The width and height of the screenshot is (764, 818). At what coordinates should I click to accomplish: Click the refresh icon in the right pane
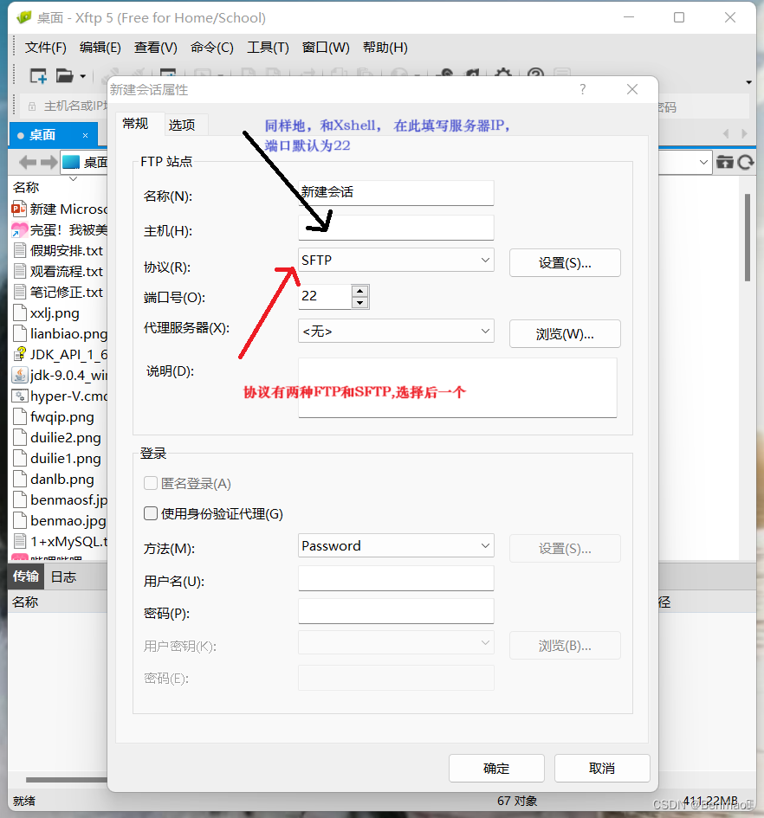pyautogui.click(x=746, y=162)
